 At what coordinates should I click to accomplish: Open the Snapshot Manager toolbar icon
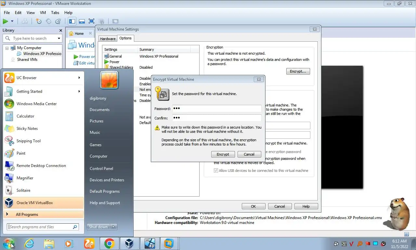point(58,21)
